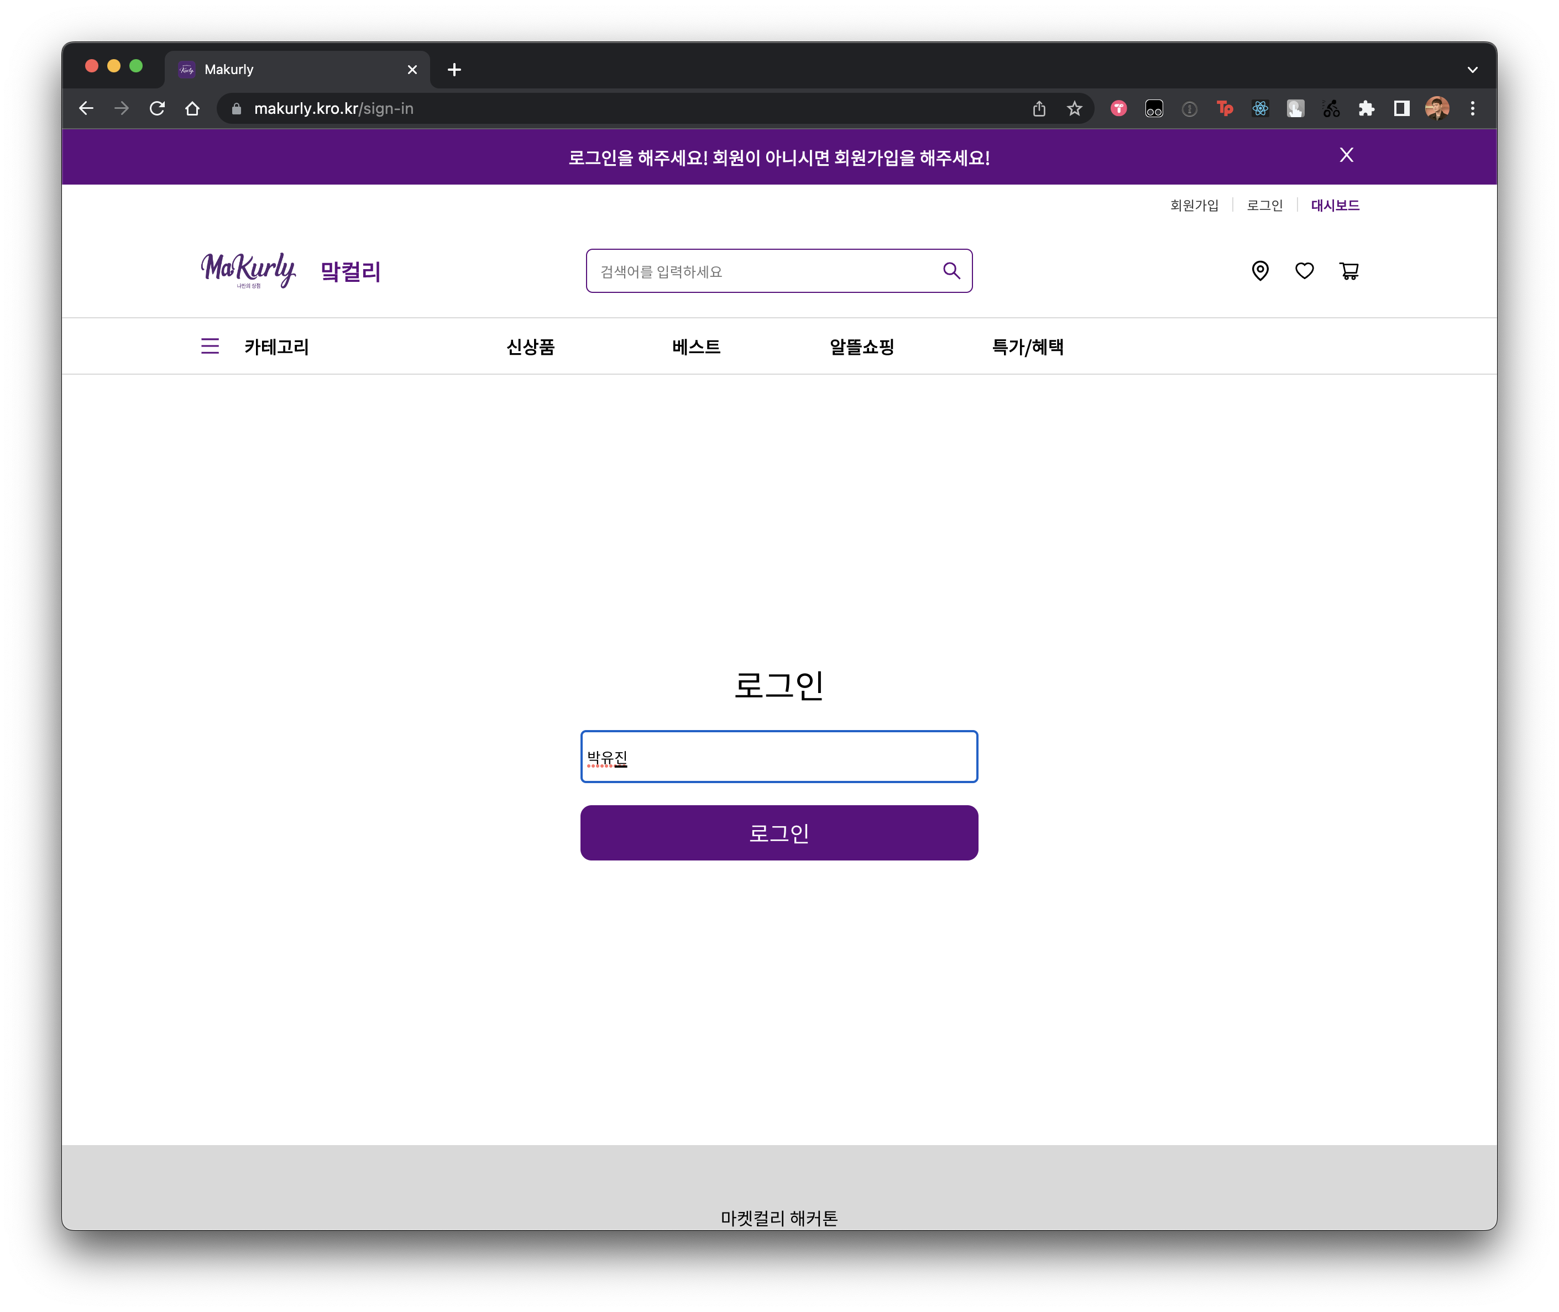Open the category hamburger menu icon

[x=210, y=346]
